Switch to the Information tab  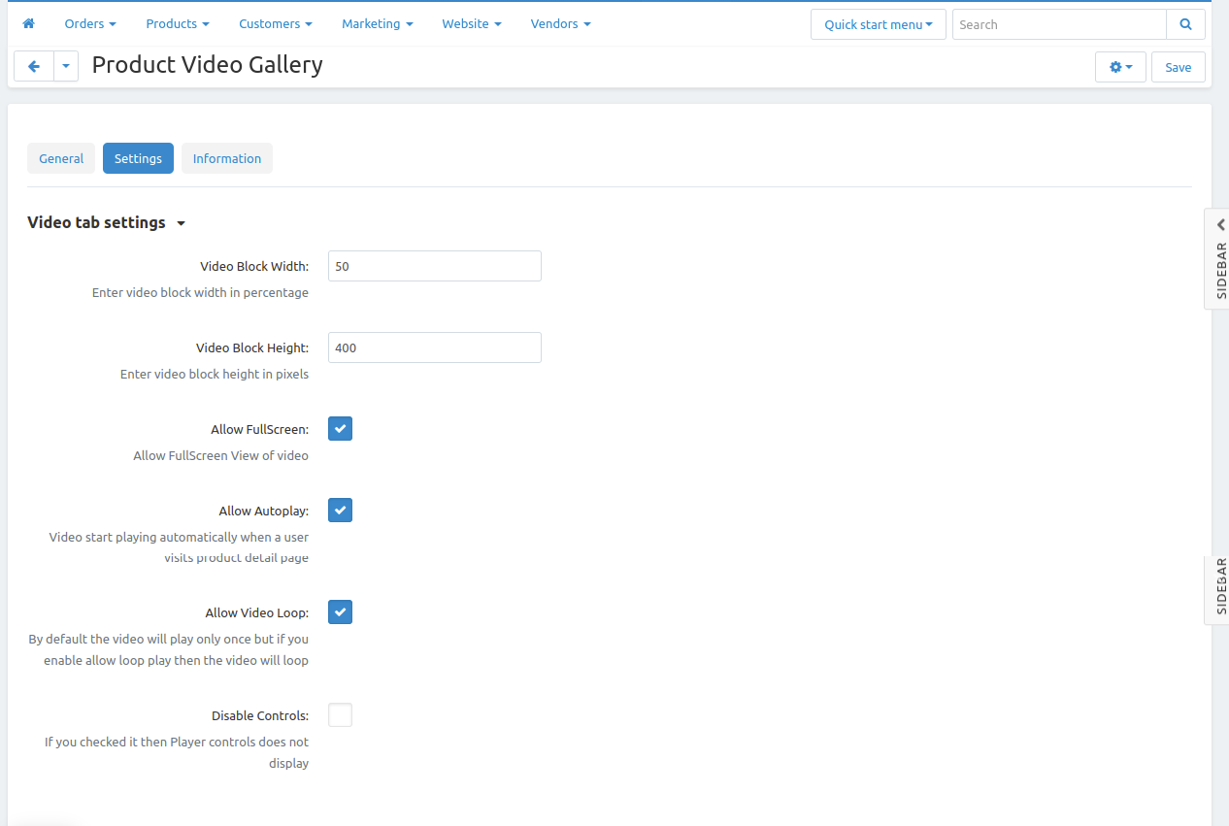click(x=227, y=158)
